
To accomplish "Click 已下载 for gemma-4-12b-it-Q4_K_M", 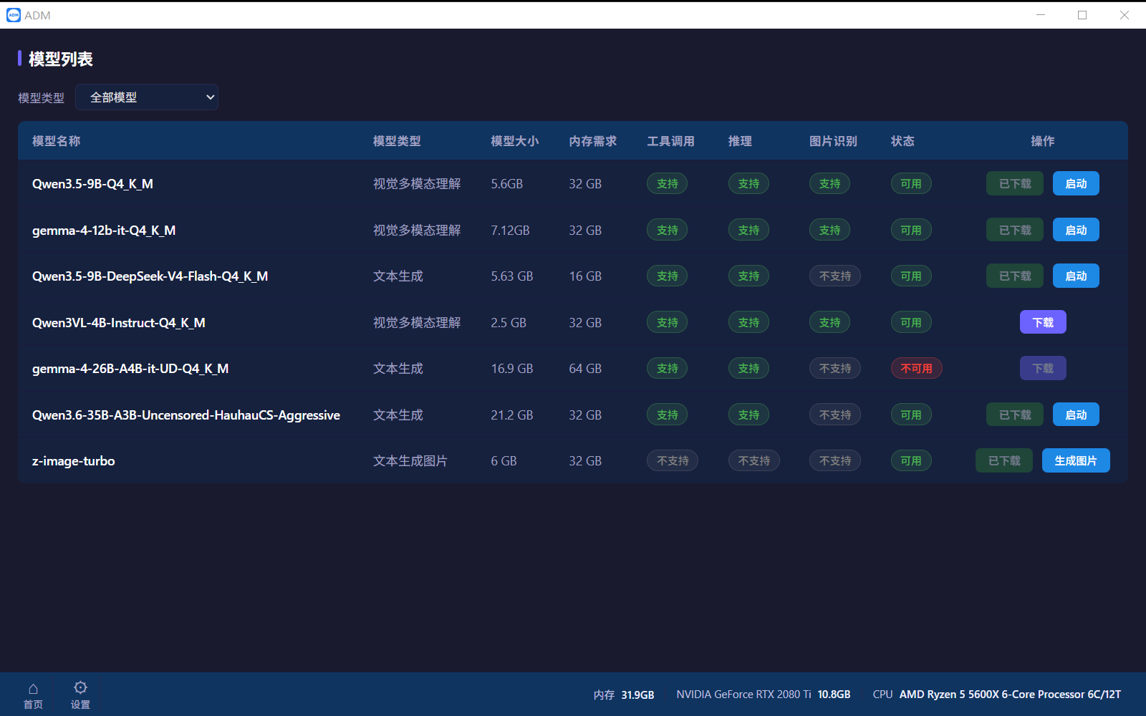I will 1015,231.
